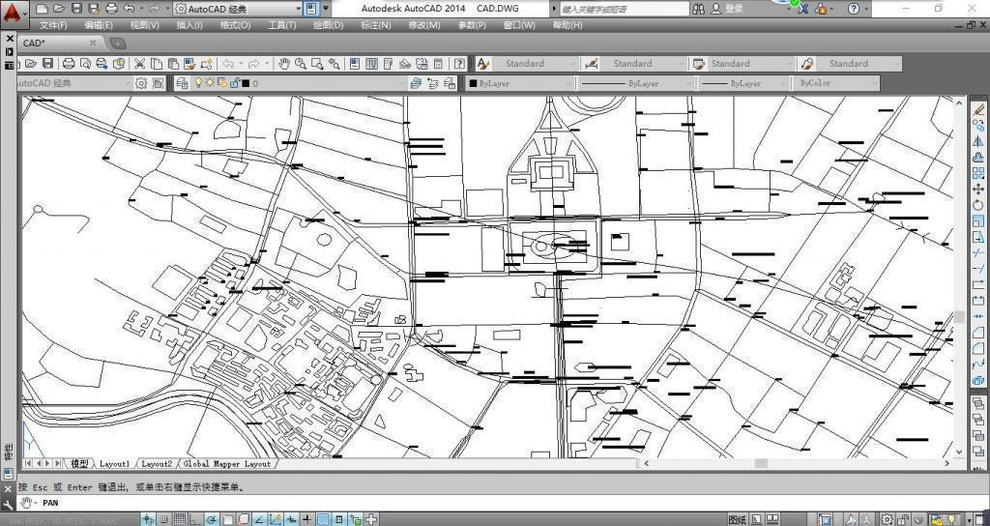Select the Pan hand tool in toolbar
990x526 pixels.
coord(284,64)
